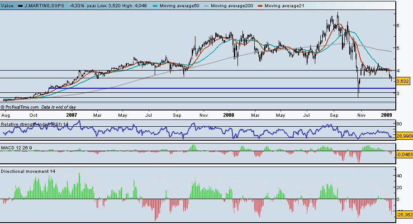The image size is (413, 224).
Task: Click the Relative strength index (RSI) 14 title
Action: coord(34,124)
